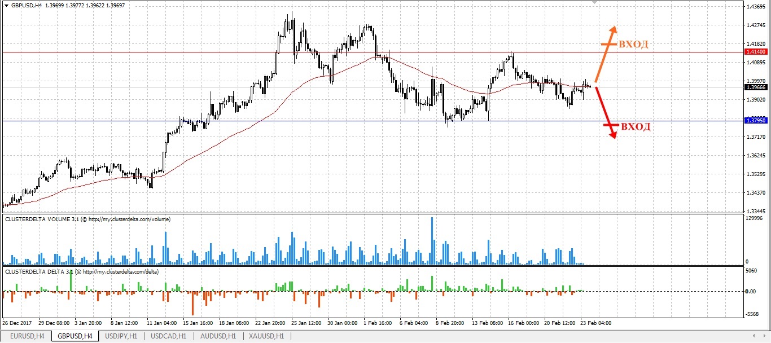Image resolution: width=771 pixels, height=343 pixels.
Task: Click the 26 Dec 2017 time axis label
Action: tap(17, 323)
